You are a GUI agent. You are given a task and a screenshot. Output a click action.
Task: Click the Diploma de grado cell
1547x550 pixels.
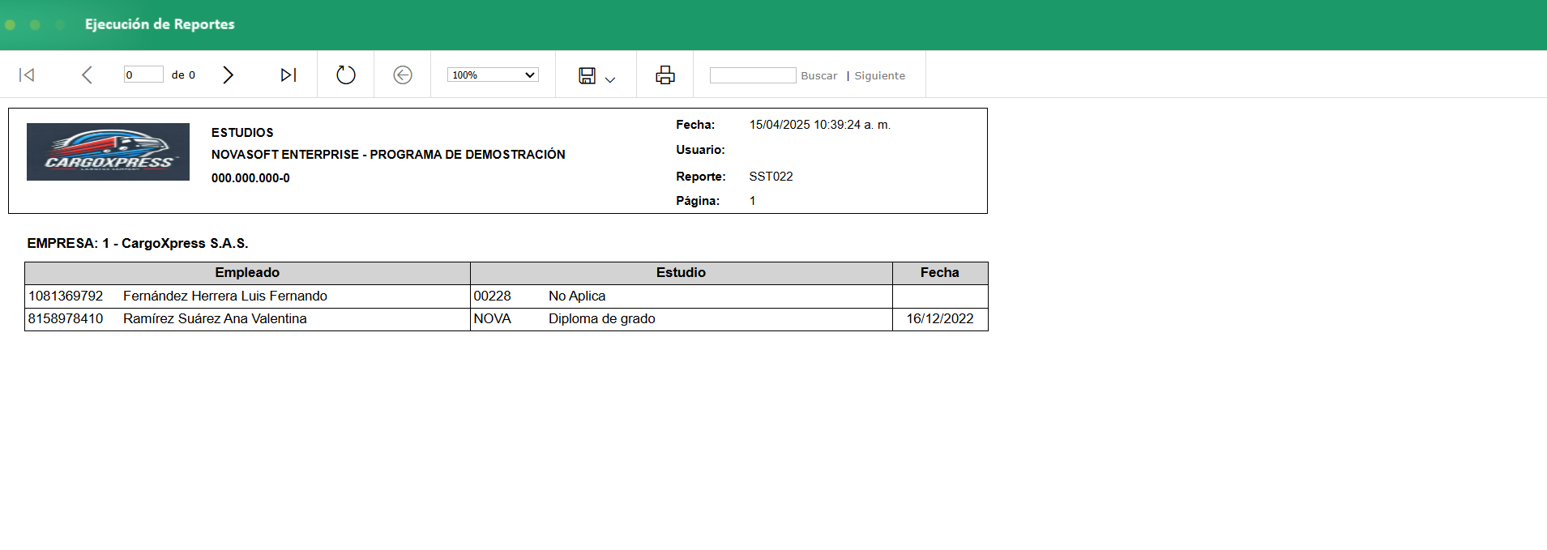pyautogui.click(x=602, y=319)
